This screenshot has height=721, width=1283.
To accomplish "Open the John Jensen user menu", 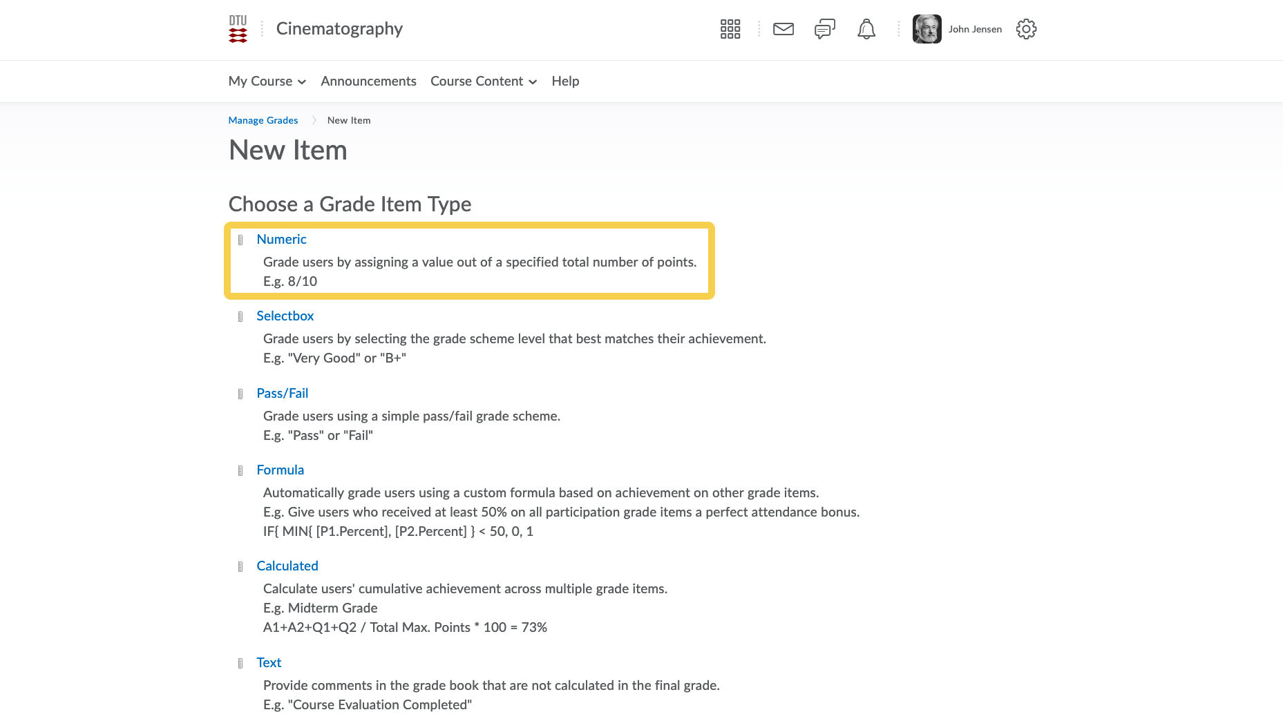I will 974,29.
